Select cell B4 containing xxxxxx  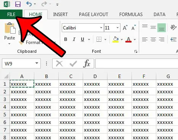[x=47, y=107]
